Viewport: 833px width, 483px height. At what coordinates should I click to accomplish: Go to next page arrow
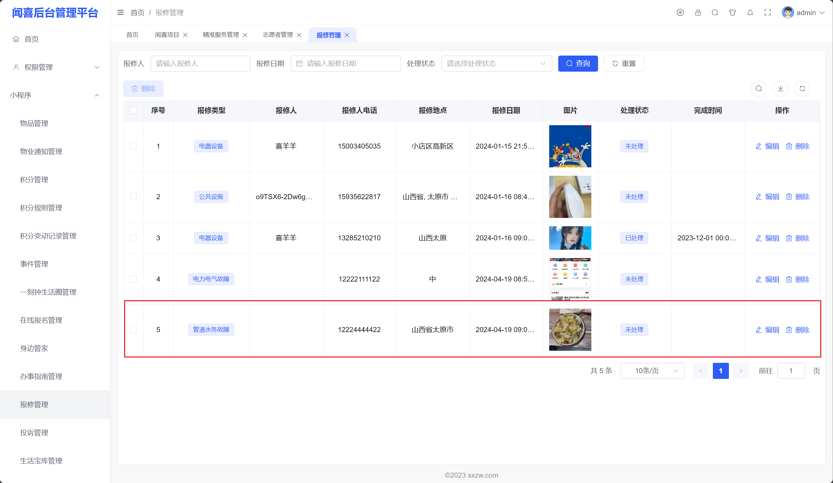pos(741,371)
